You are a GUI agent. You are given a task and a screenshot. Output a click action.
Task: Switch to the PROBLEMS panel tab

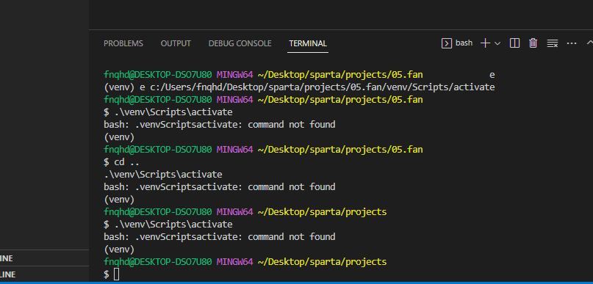coord(123,43)
